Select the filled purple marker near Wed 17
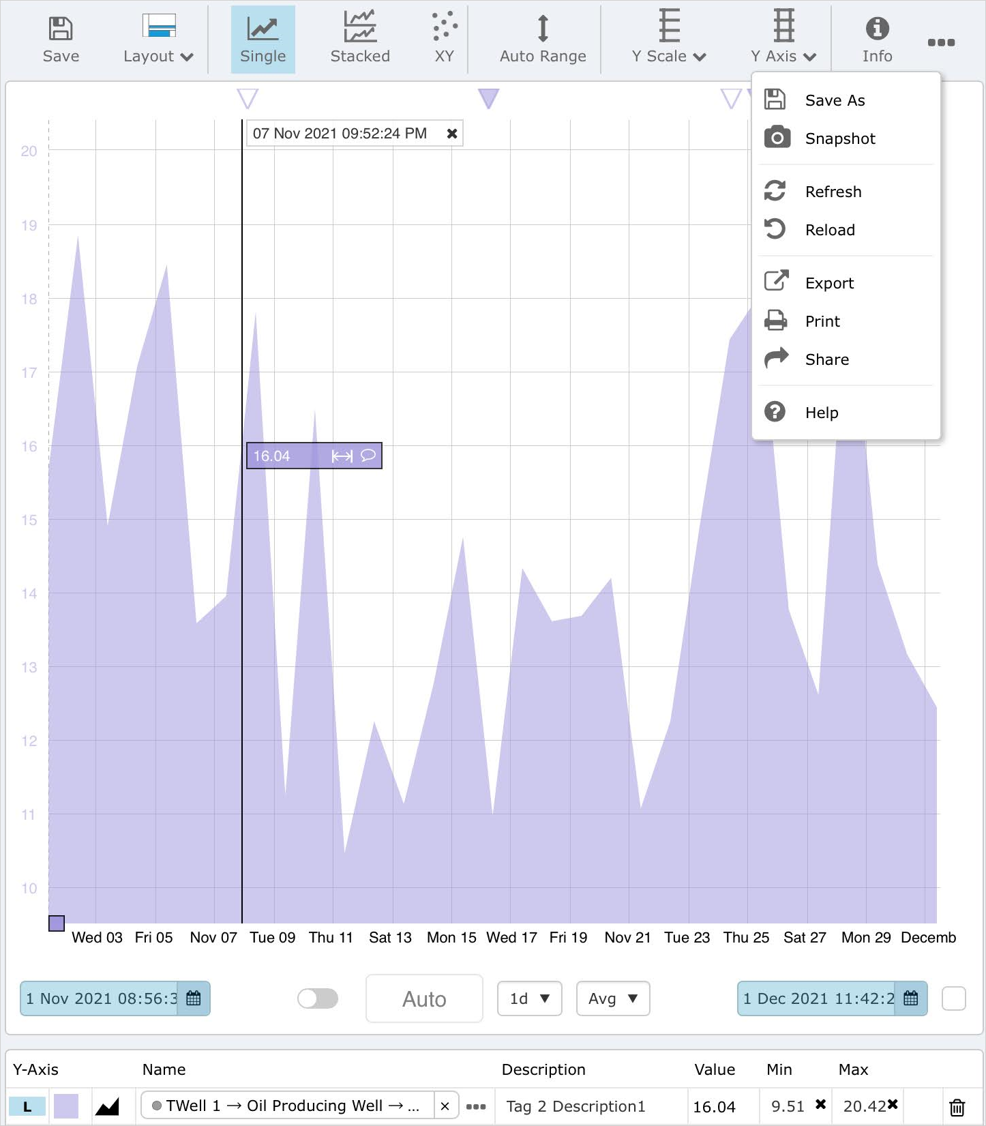 (x=488, y=98)
